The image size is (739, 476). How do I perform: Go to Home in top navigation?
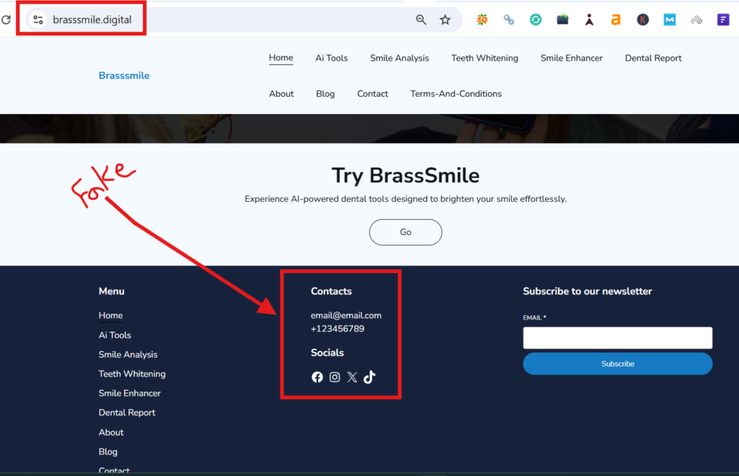pos(281,58)
